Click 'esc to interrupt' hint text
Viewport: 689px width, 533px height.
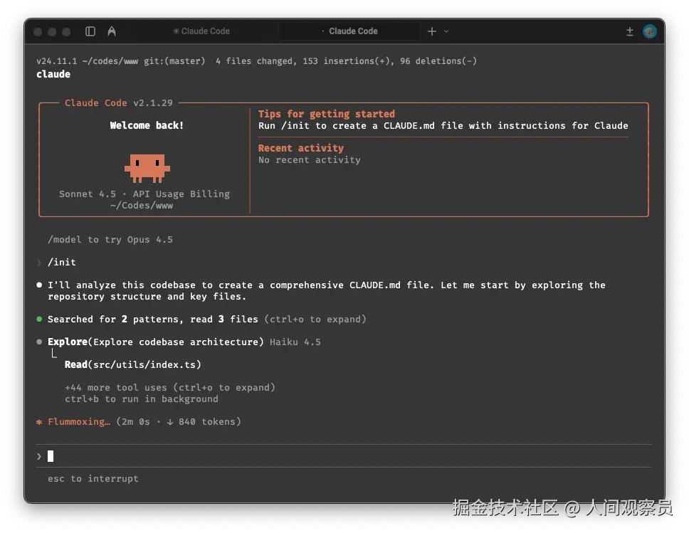coord(93,478)
